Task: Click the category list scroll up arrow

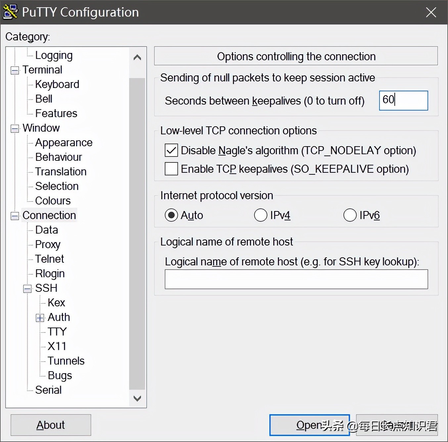Action: (137, 58)
